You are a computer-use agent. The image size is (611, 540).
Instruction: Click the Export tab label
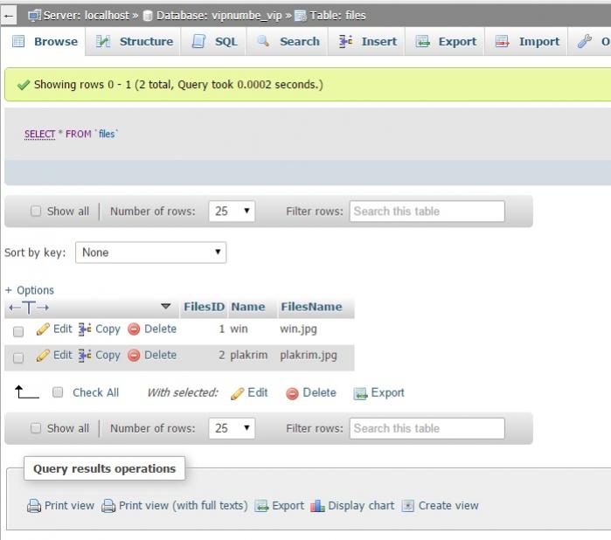pyautogui.click(x=457, y=41)
